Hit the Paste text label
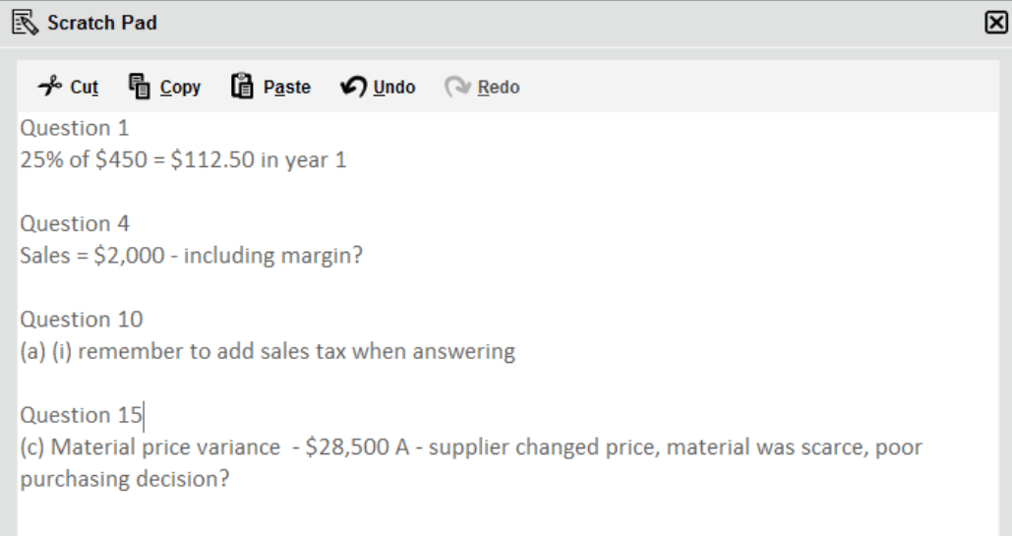The width and height of the screenshot is (1012, 536). tap(286, 88)
